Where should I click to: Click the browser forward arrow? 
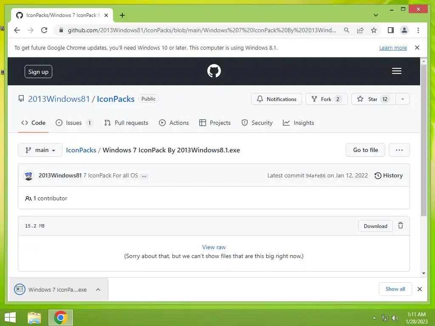[x=31, y=30]
